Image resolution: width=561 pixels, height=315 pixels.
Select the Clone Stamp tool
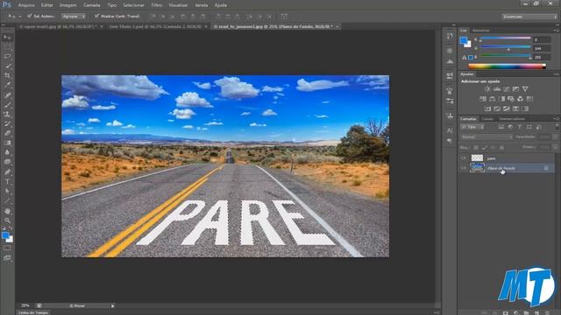(x=7, y=115)
